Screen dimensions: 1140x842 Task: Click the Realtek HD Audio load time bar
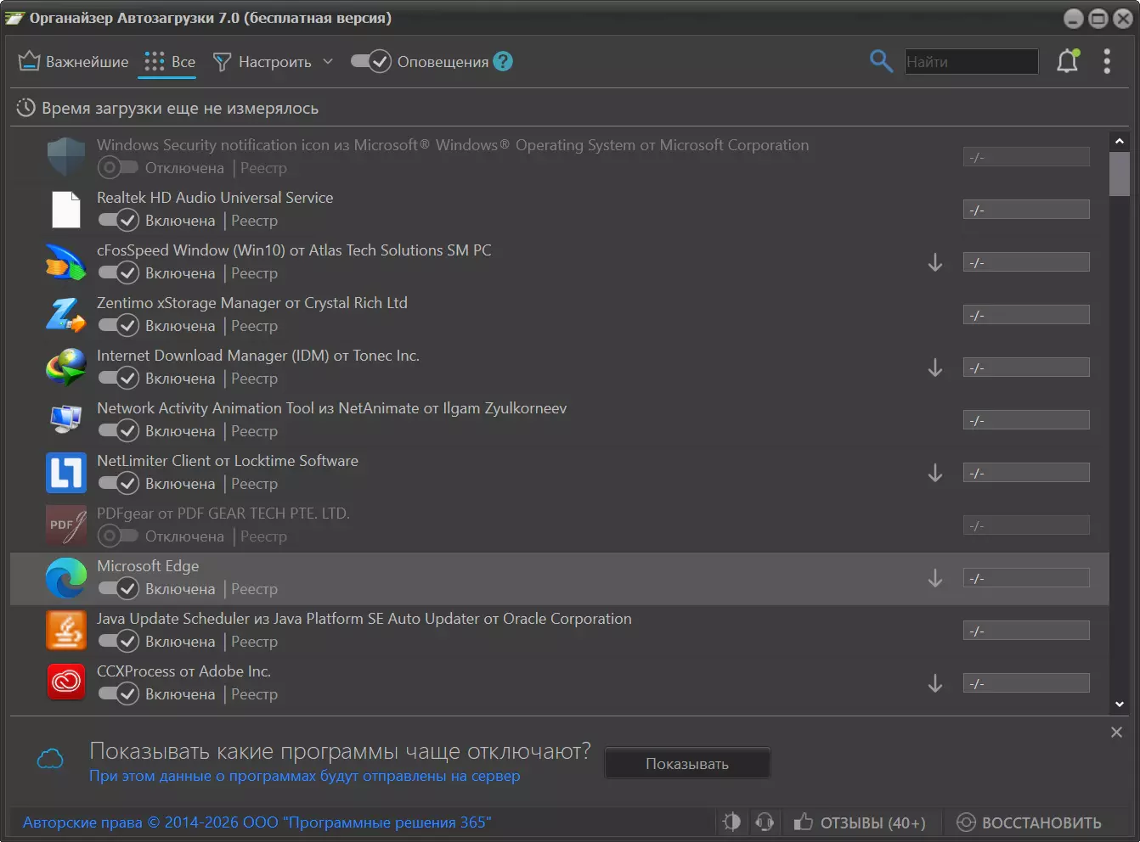point(1026,210)
